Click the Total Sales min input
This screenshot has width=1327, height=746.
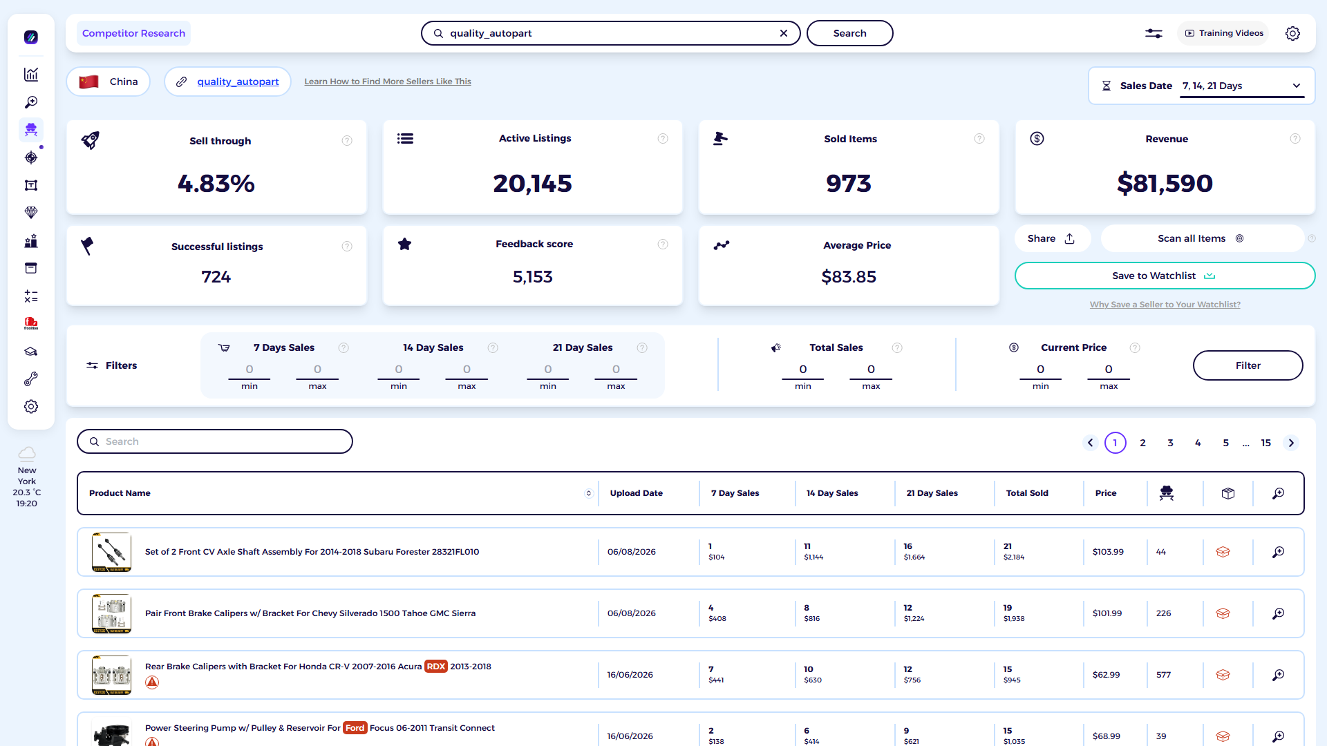(802, 370)
